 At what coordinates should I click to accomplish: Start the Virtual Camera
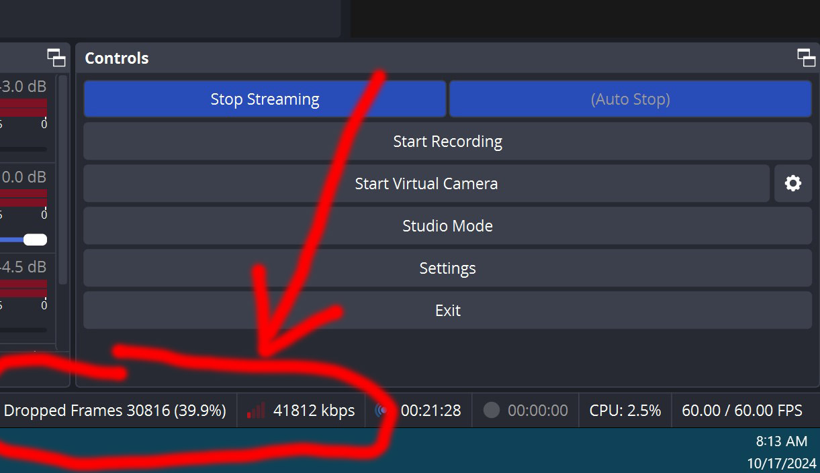tap(426, 184)
